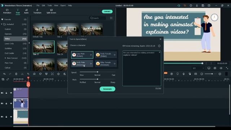
Task: Take a snapshot with camera icon
Action: click(x=215, y=68)
